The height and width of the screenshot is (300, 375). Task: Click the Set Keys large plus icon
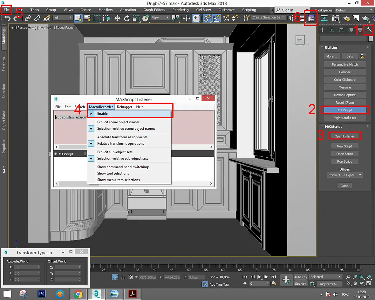(286, 280)
